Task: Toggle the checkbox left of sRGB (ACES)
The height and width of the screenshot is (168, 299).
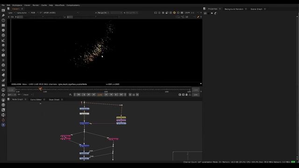Action: coord(41,13)
